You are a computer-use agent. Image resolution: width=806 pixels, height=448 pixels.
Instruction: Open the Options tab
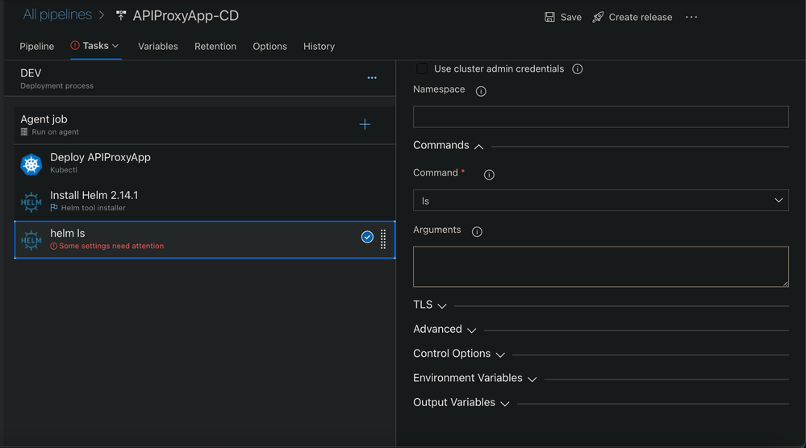(269, 46)
